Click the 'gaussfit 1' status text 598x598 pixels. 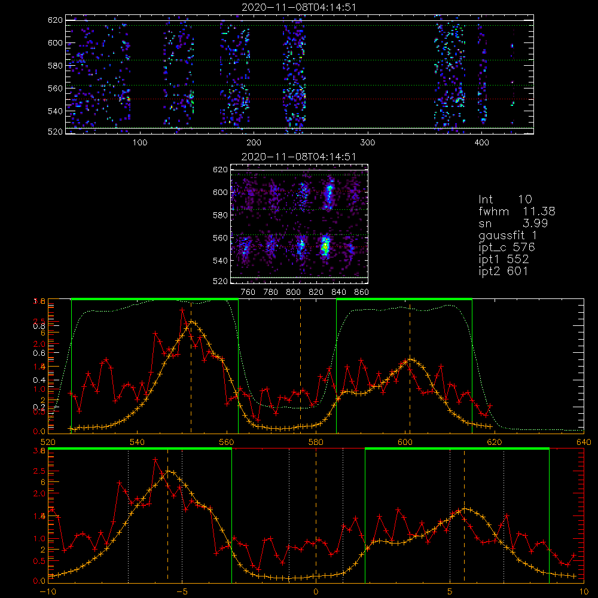click(x=508, y=235)
